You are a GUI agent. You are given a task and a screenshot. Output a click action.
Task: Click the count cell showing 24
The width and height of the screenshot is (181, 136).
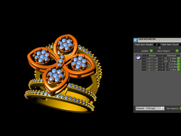click(166, 59)
